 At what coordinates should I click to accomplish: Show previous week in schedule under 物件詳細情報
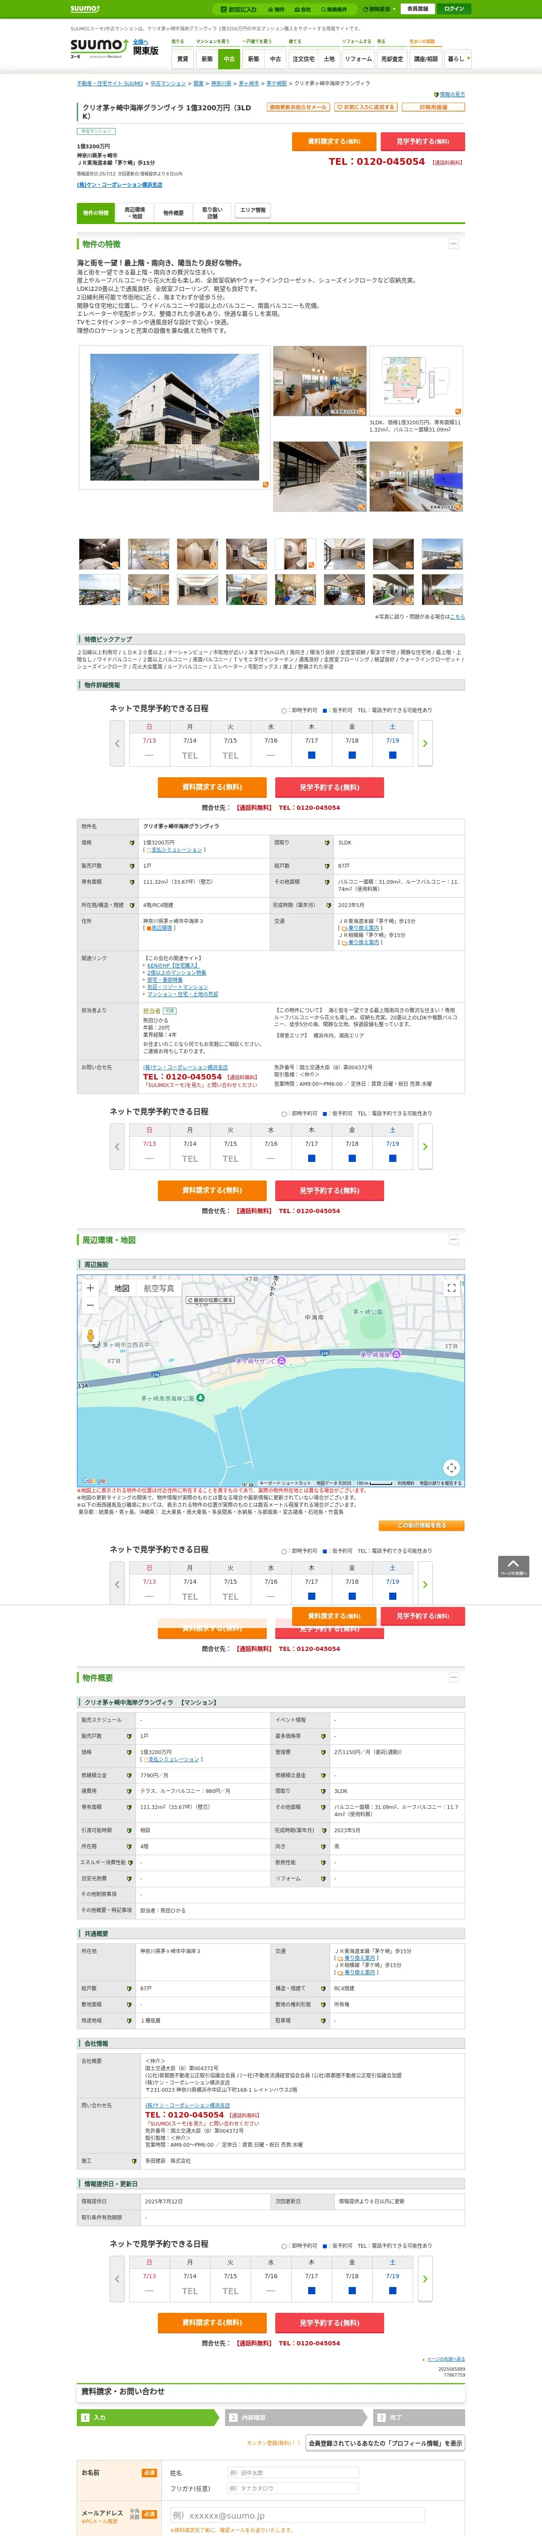point(117,743)
